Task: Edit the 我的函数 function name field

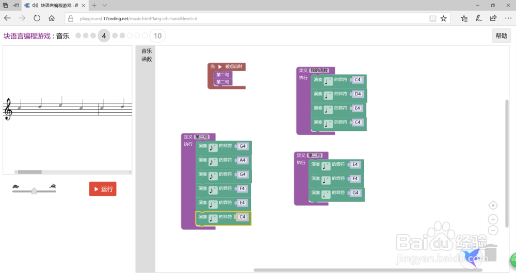Action: pyautogui.click(x=319, y=71)
